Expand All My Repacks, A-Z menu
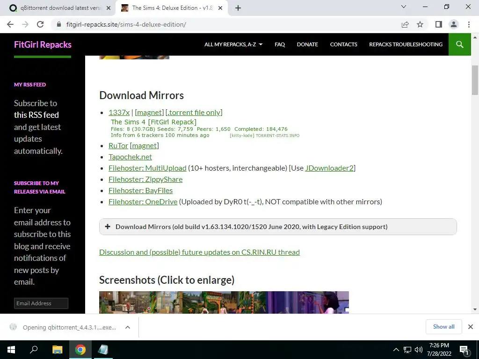This screenshot has height=359, width=479. pos(233,44)
